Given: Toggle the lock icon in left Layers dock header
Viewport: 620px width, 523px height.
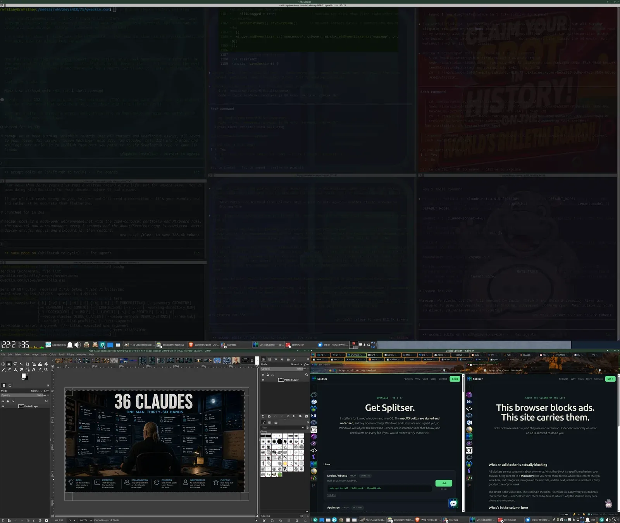Looking at the screenshot, I should pos(8,401).
